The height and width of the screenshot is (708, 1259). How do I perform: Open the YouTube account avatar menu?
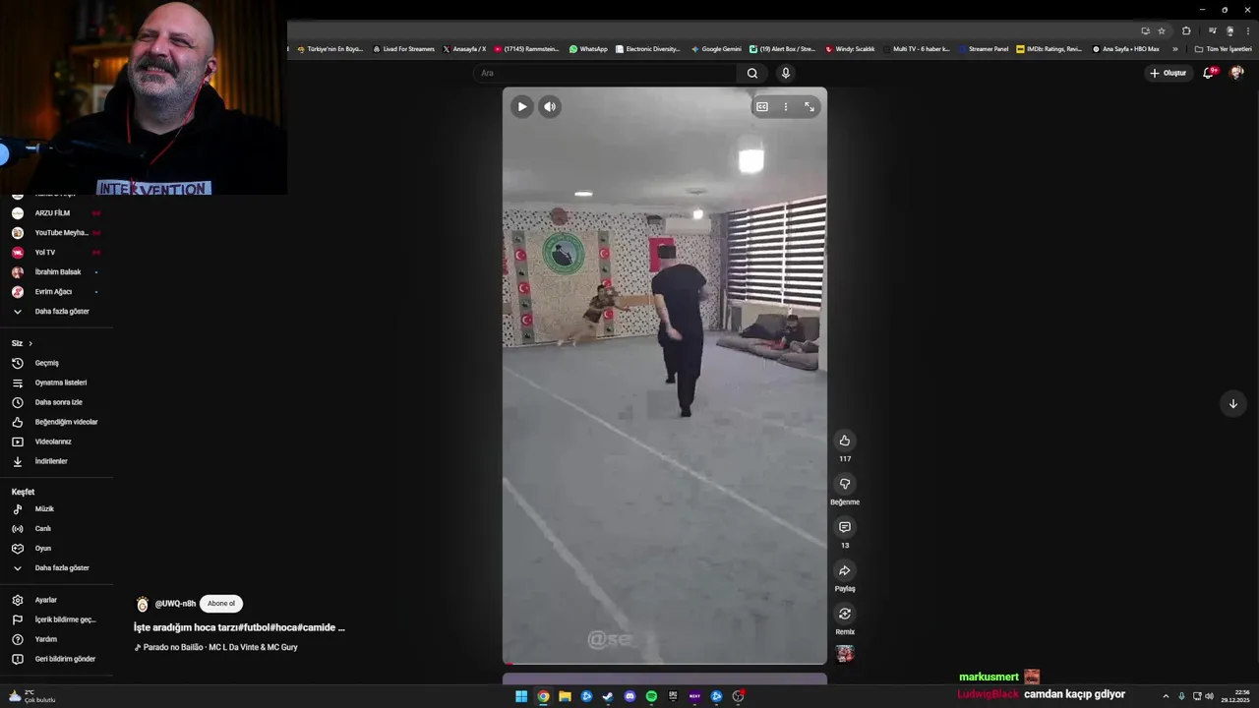coord(1237,73)
